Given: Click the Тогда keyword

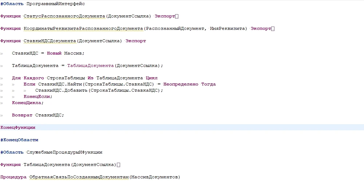Looking at the screenshot, I should (x=209, y=84).
